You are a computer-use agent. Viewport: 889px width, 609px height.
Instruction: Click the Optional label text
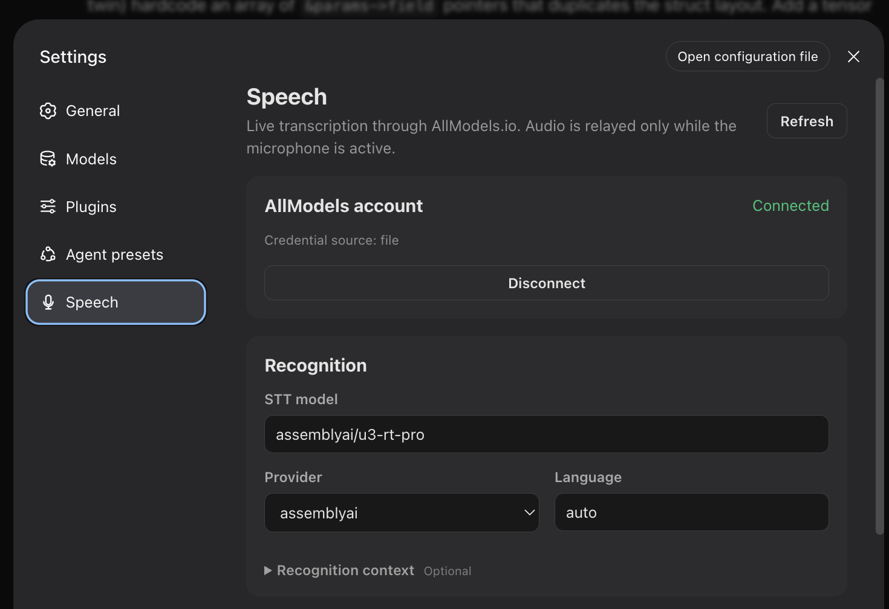tap(448, 571)
